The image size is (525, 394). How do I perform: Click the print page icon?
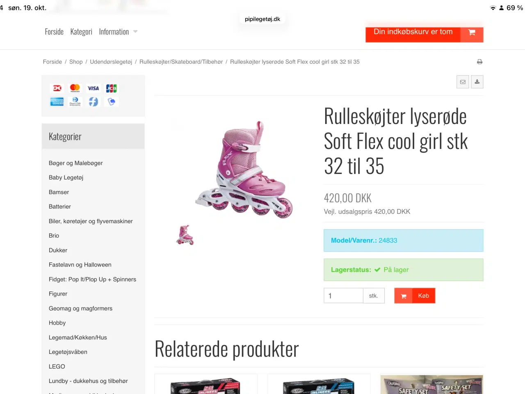[x=479, y=62]
